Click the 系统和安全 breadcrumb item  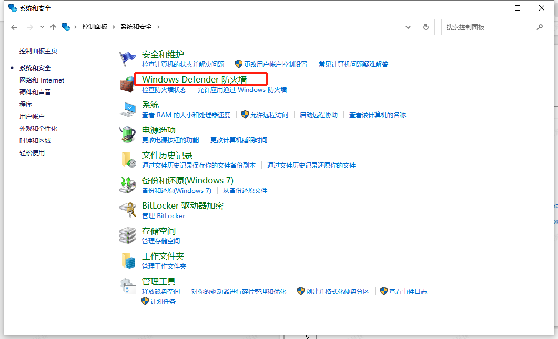coord(136,27)
